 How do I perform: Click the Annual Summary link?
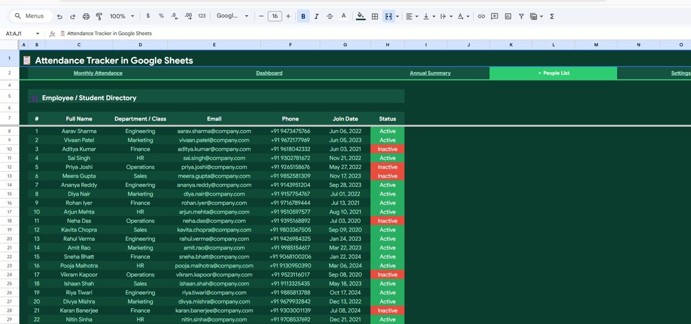(x=430, y=73)
